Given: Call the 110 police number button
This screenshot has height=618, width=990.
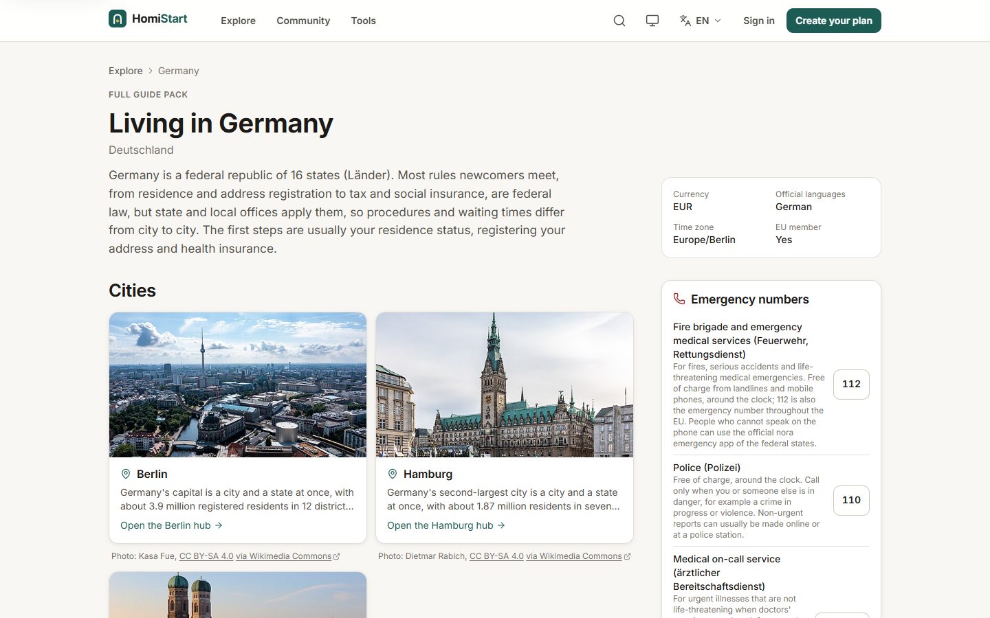Looking at the screenshot, I should click(851, 501).
